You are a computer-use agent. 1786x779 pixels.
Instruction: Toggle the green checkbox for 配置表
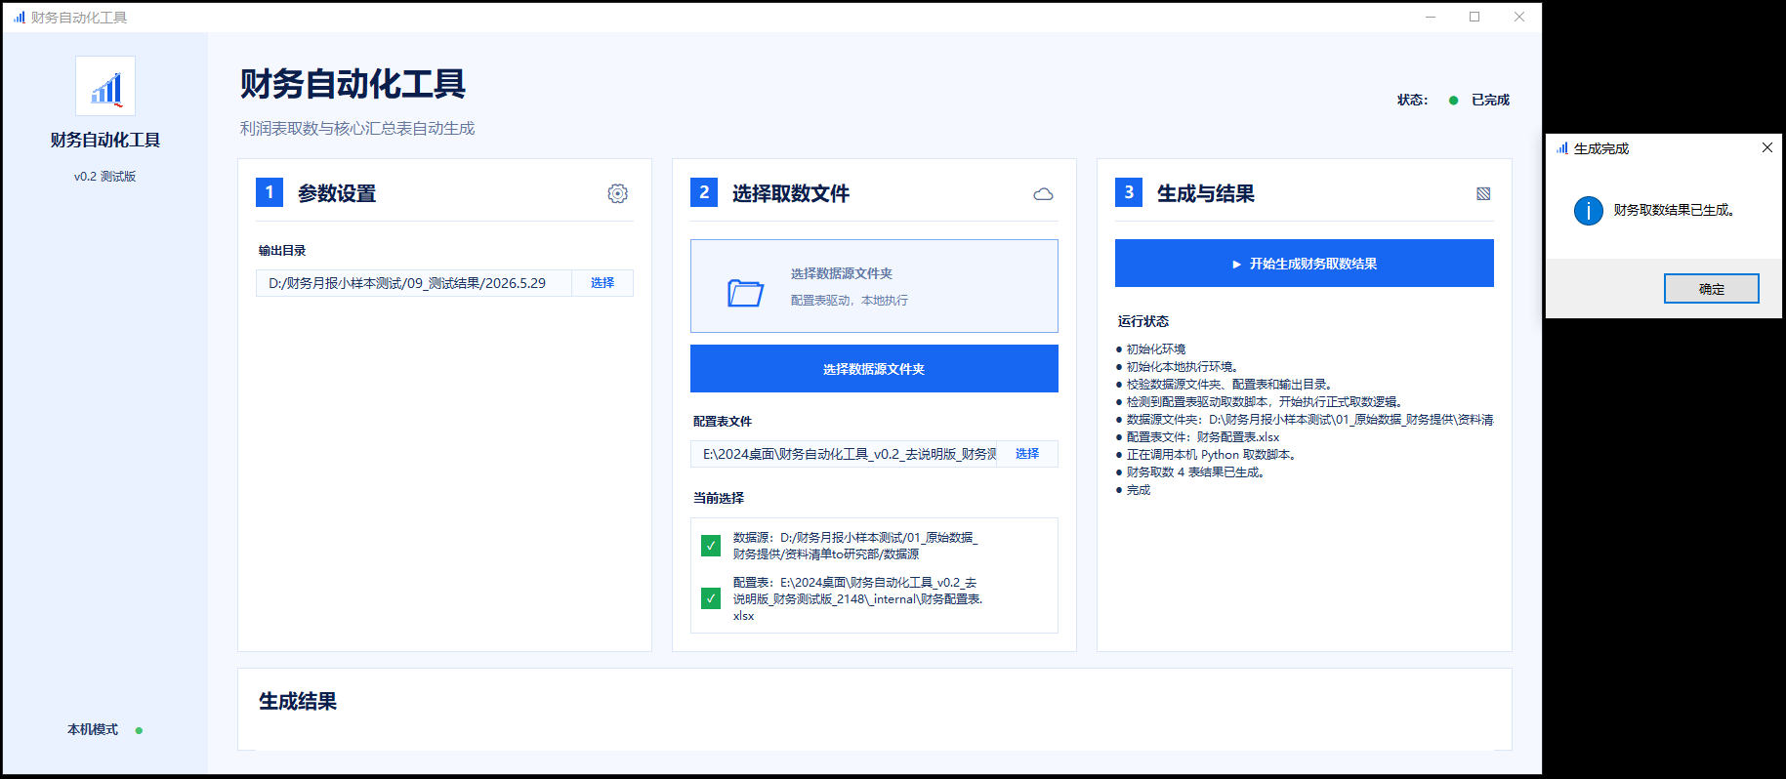[711, 598]
